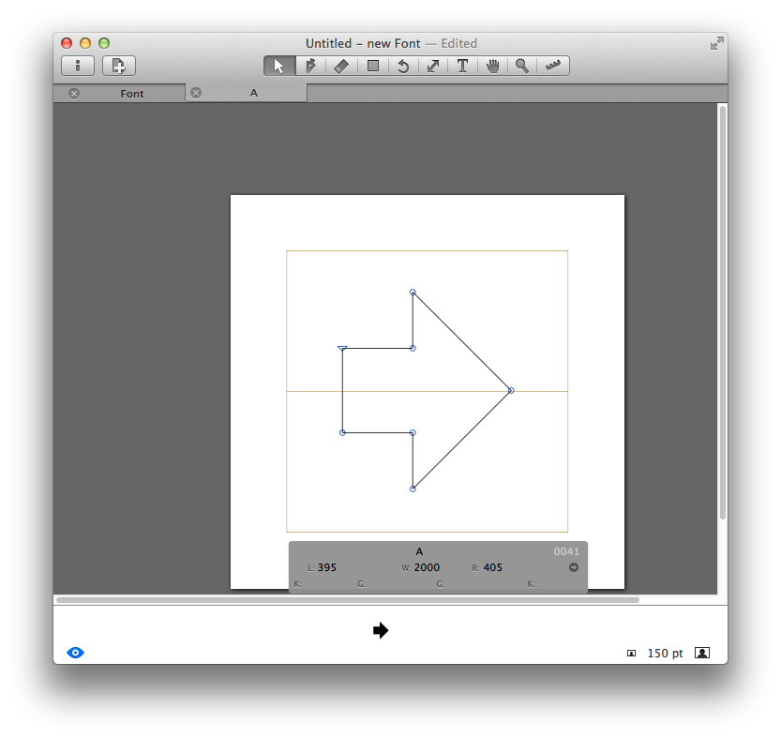The width and height of the screenshot is (781, 738).
Task: Click the right group G: field
Action: tap(441, 584)
